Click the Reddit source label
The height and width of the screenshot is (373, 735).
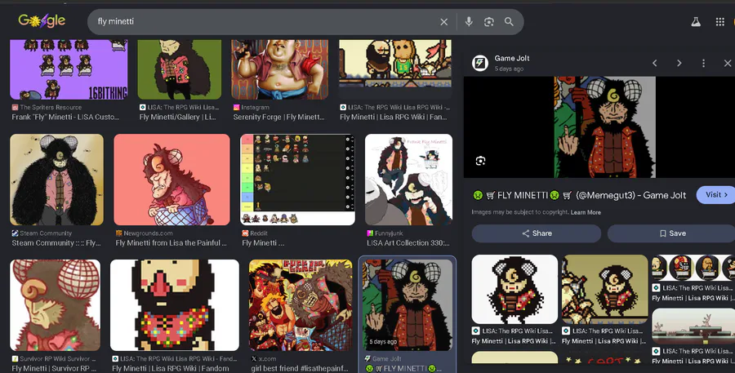pyautogui.click(x=259, y=233)
